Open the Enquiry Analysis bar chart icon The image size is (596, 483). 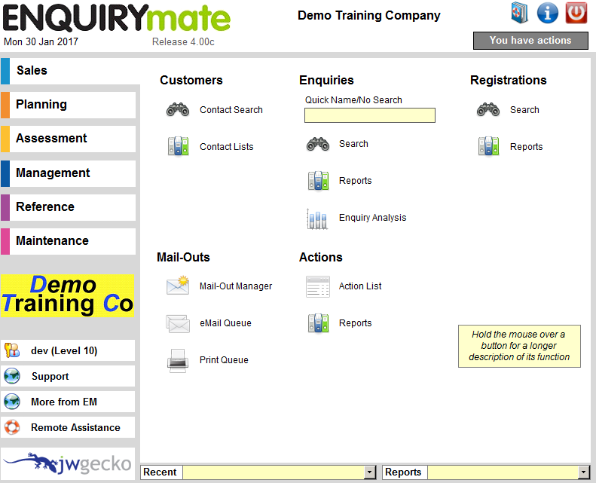point(317,218)
